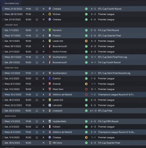Image resolution: width=146 pixels, height=148 pixels.
Task: Open Atlético de Madrid on 15/2/2023
Action: pos(62,94)
